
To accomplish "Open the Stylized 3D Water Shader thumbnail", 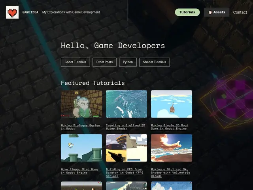I will [x=126, y=104].
